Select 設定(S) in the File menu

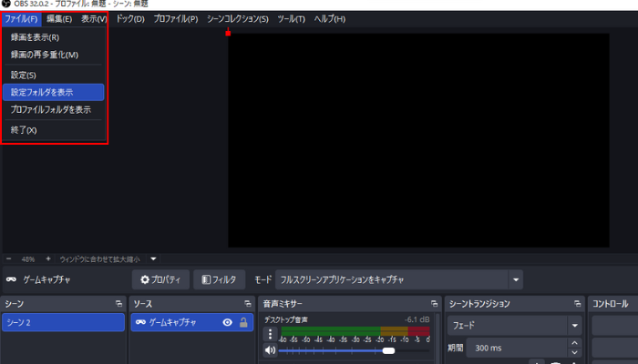[x=53, y=76]
